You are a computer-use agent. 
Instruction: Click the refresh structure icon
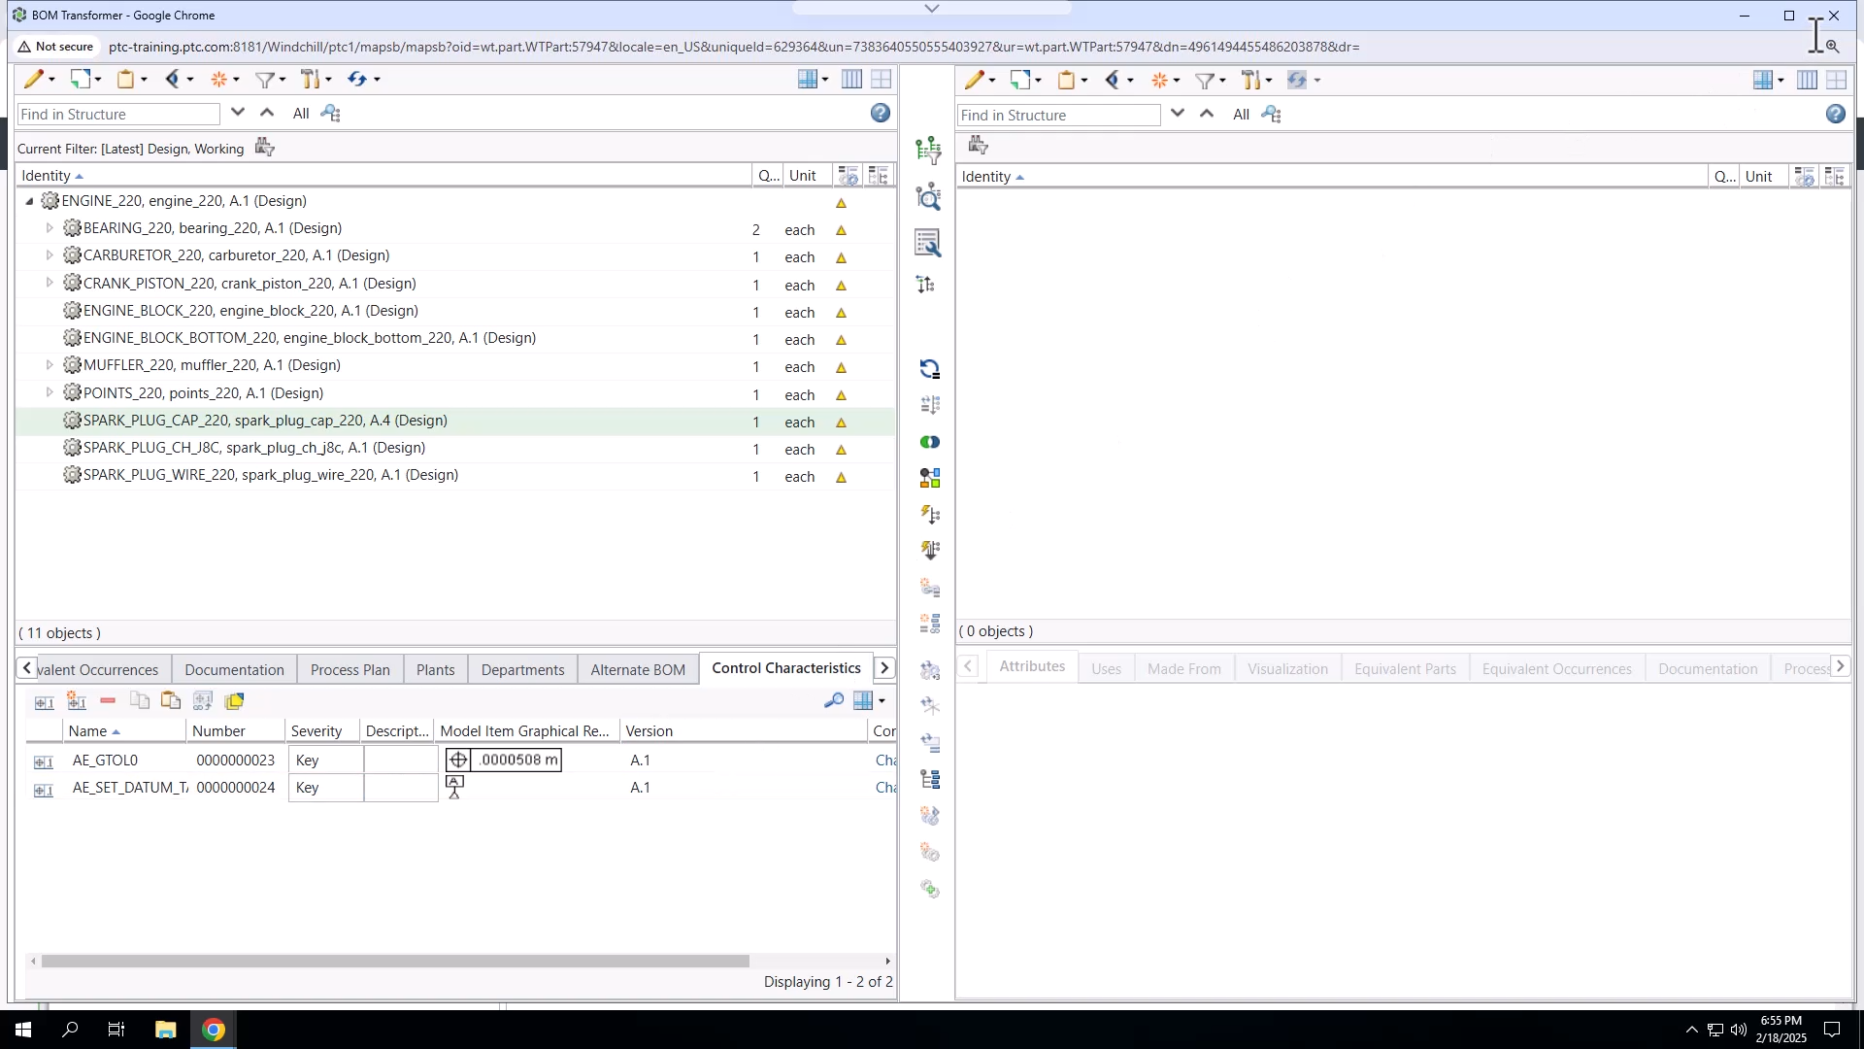[358, 79]
